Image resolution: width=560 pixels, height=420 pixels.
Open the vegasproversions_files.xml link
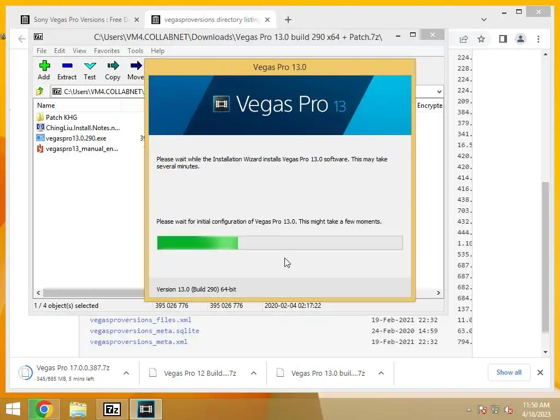coord(141,320)
